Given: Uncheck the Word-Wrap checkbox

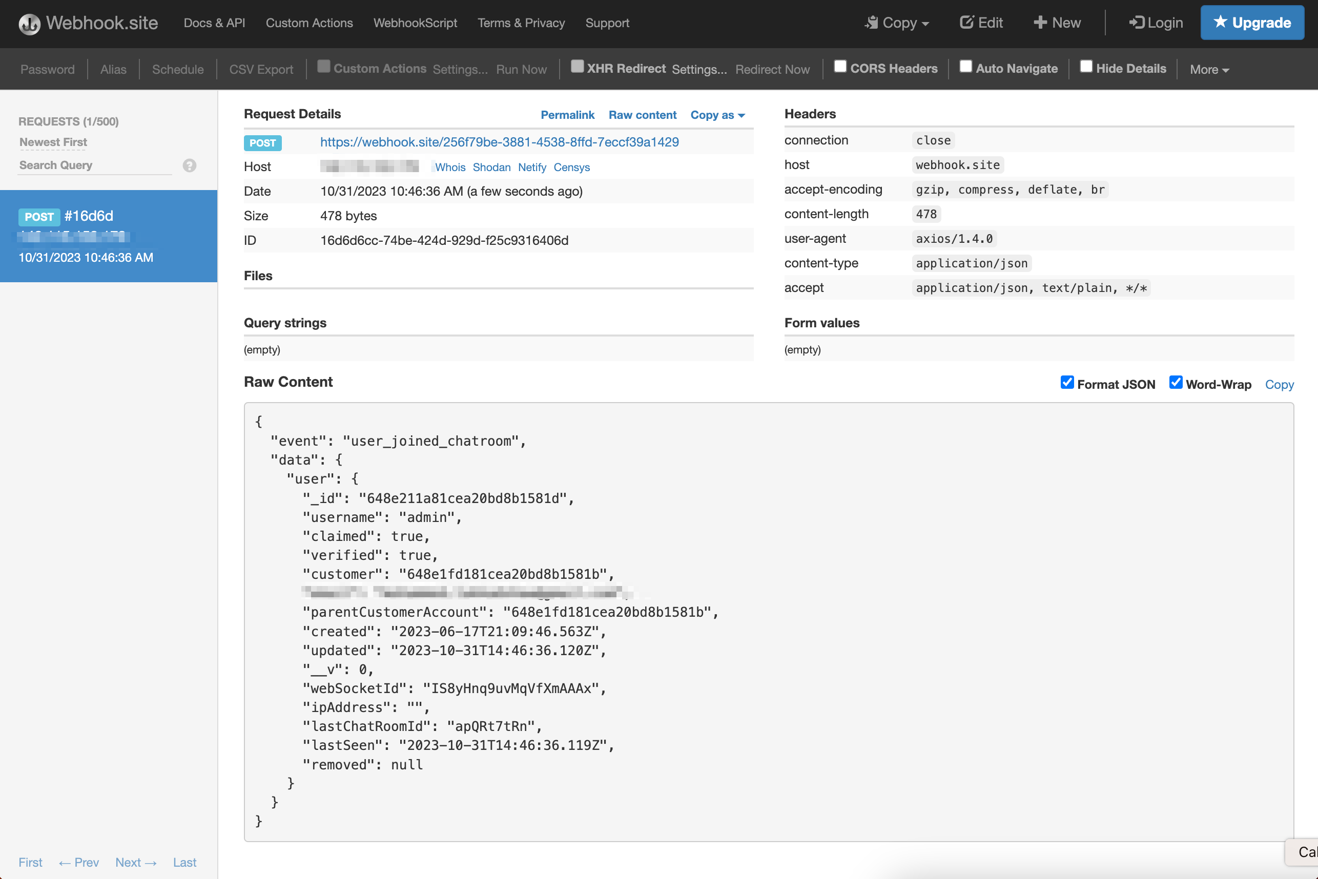Looking at the screenshot, I should (1176, 382).
